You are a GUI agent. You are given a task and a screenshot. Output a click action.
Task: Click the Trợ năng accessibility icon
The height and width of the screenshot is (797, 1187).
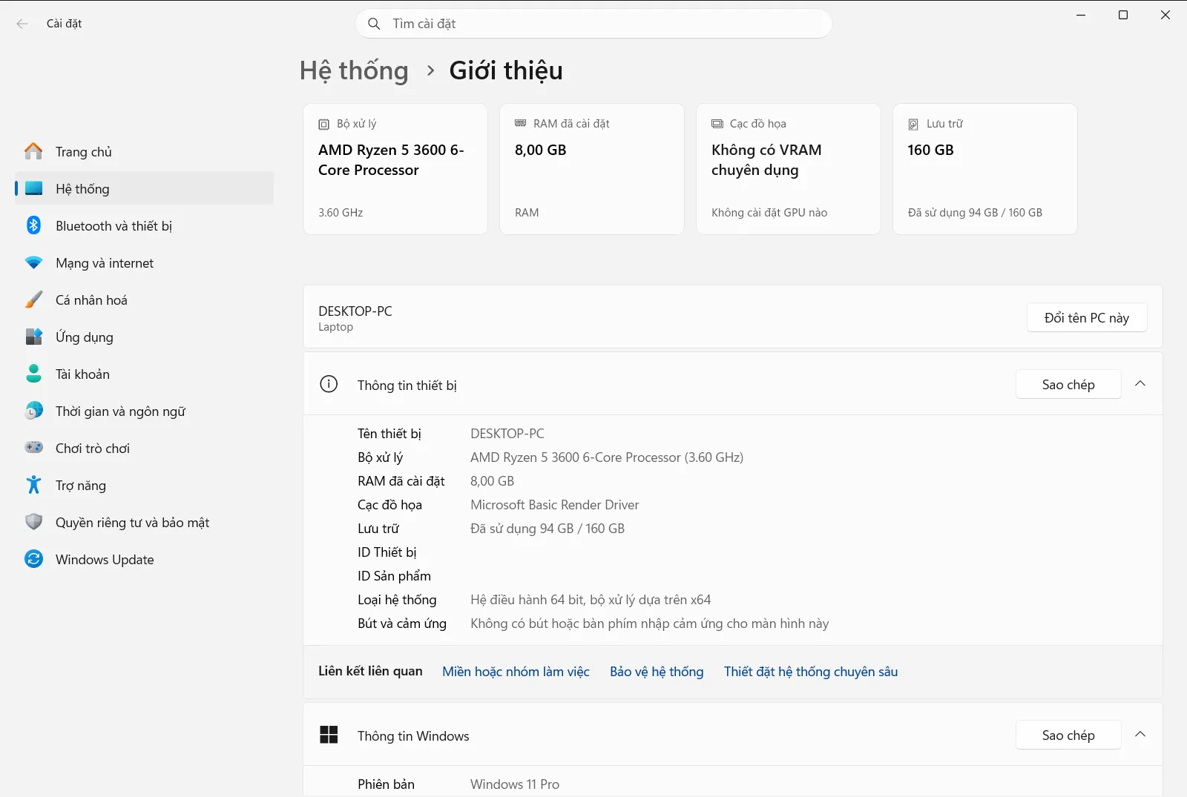point(33,485)
